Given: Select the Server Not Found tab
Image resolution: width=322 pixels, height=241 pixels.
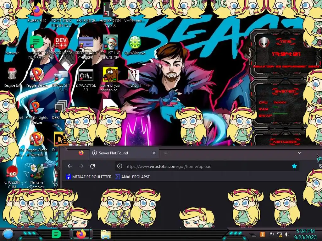Looking at the screenshot, I should click(124, 153).
